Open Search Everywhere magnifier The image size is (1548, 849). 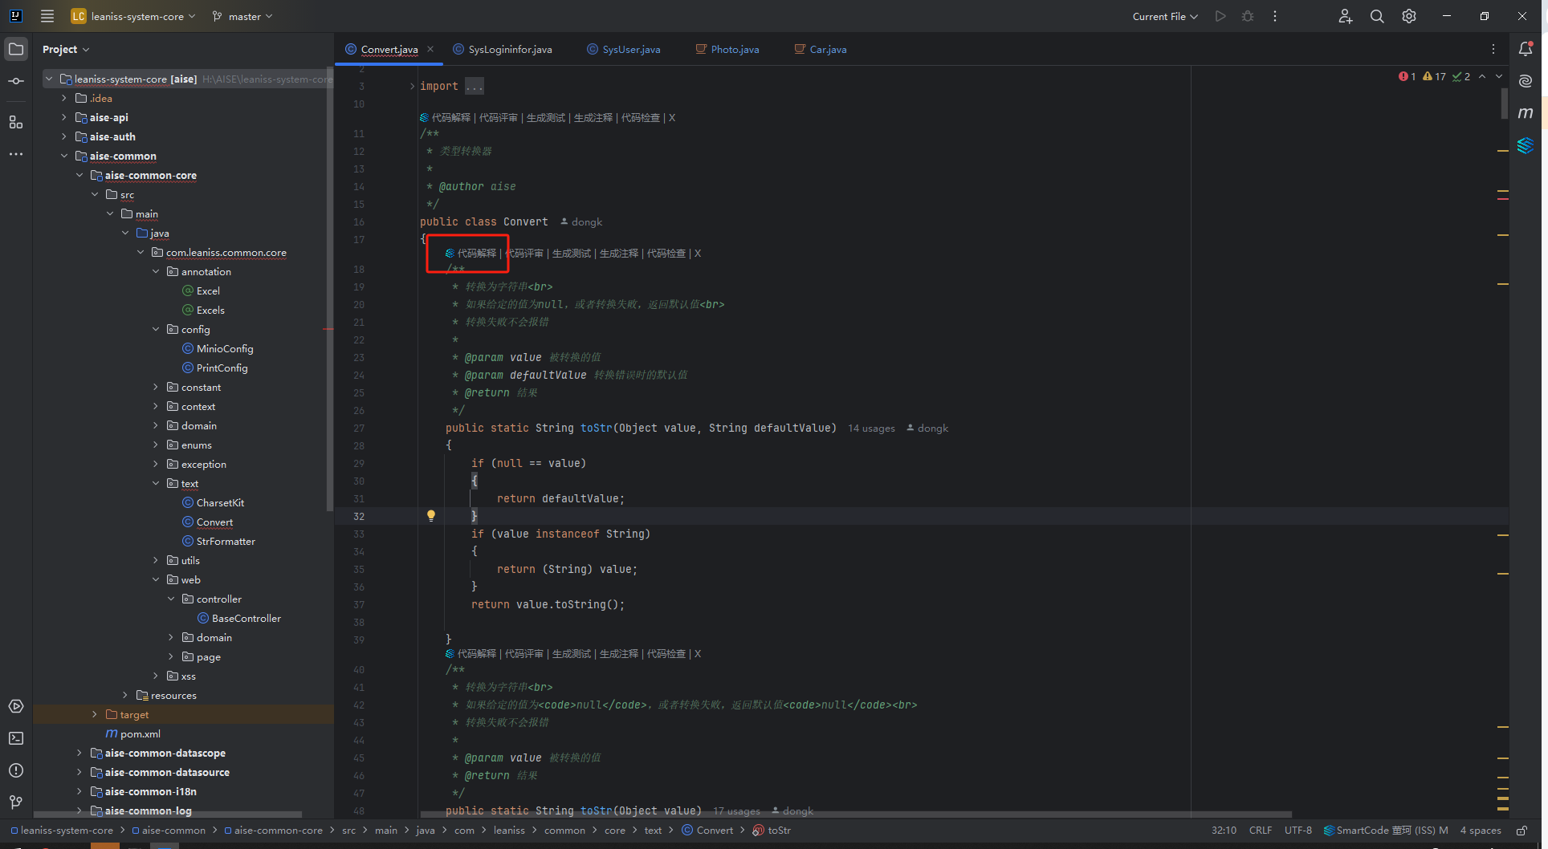tap(1377, 16)
